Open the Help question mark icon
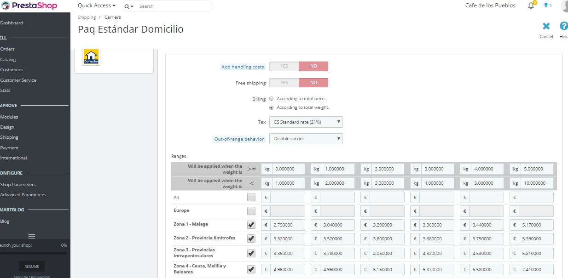 [563, 26]
